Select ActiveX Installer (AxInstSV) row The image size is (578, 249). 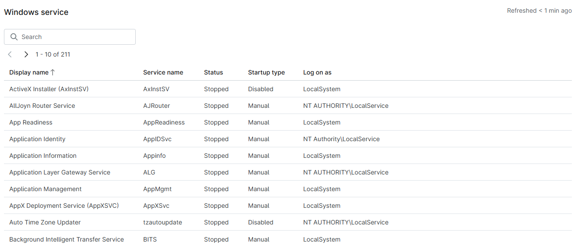49,89
